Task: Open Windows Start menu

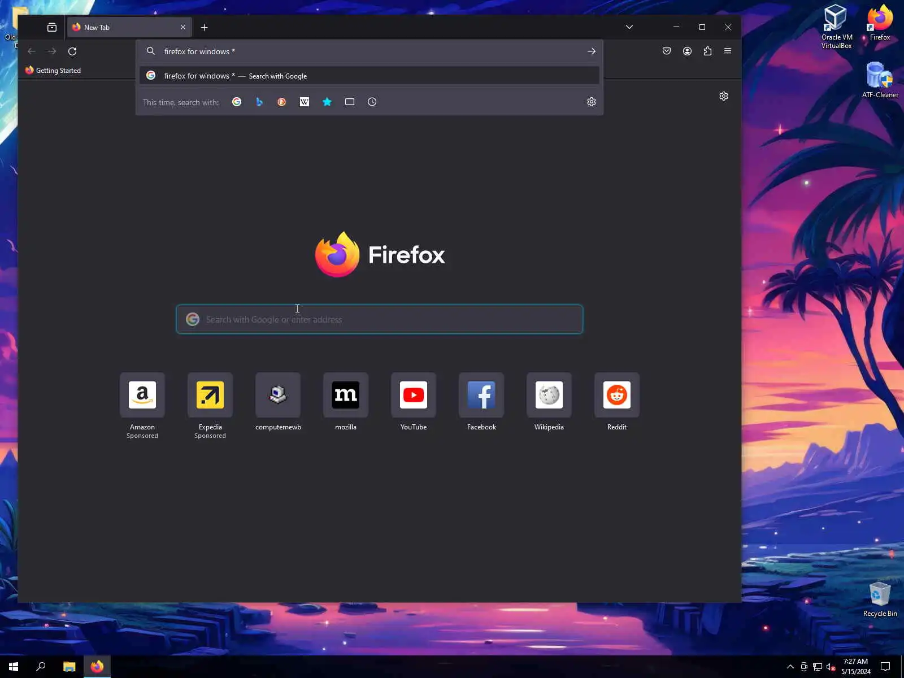Action: tap(14, 667)
